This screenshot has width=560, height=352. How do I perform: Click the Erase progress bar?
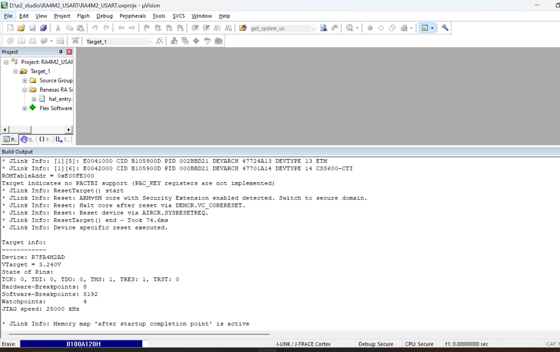[84, 344]
